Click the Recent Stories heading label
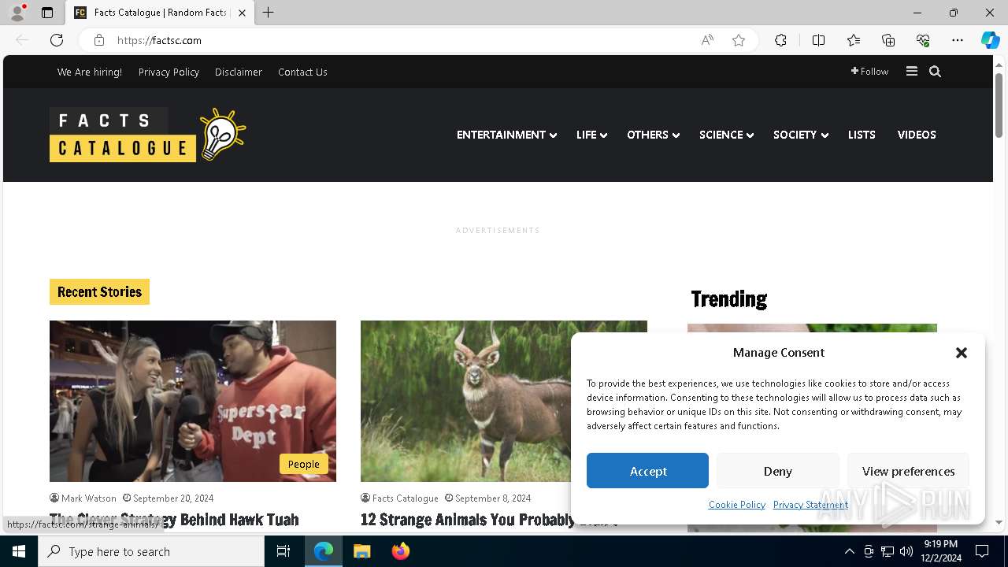The width and height of the screenshot is (1008, 567). click(x=99, y=292)
